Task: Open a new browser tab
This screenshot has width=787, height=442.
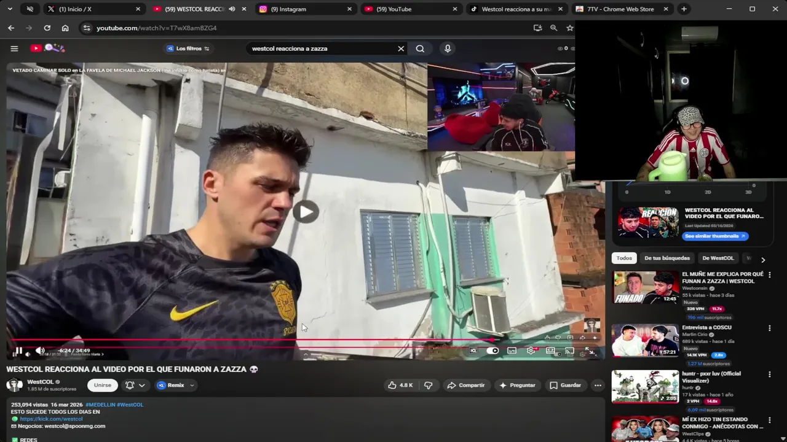Action: pyautogui.click(x=684, y=9)
